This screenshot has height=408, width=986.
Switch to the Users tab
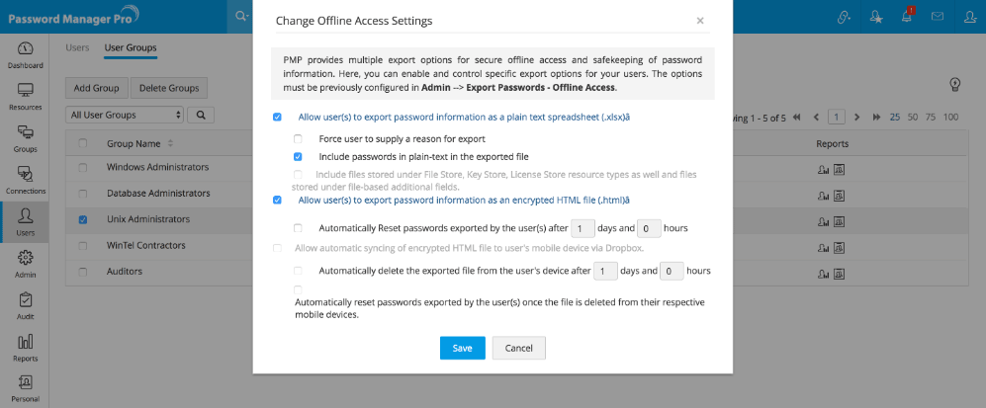[x=77, y=47]
